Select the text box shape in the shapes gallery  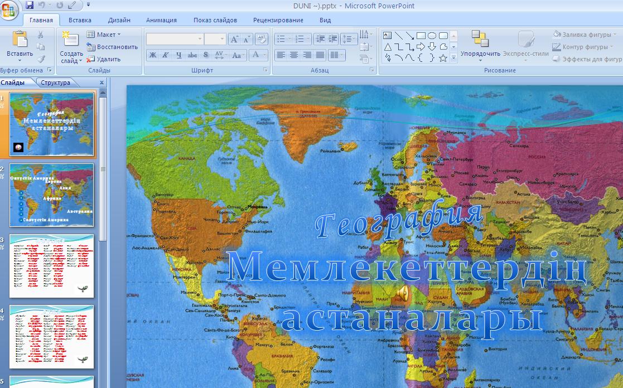[388, 35]
